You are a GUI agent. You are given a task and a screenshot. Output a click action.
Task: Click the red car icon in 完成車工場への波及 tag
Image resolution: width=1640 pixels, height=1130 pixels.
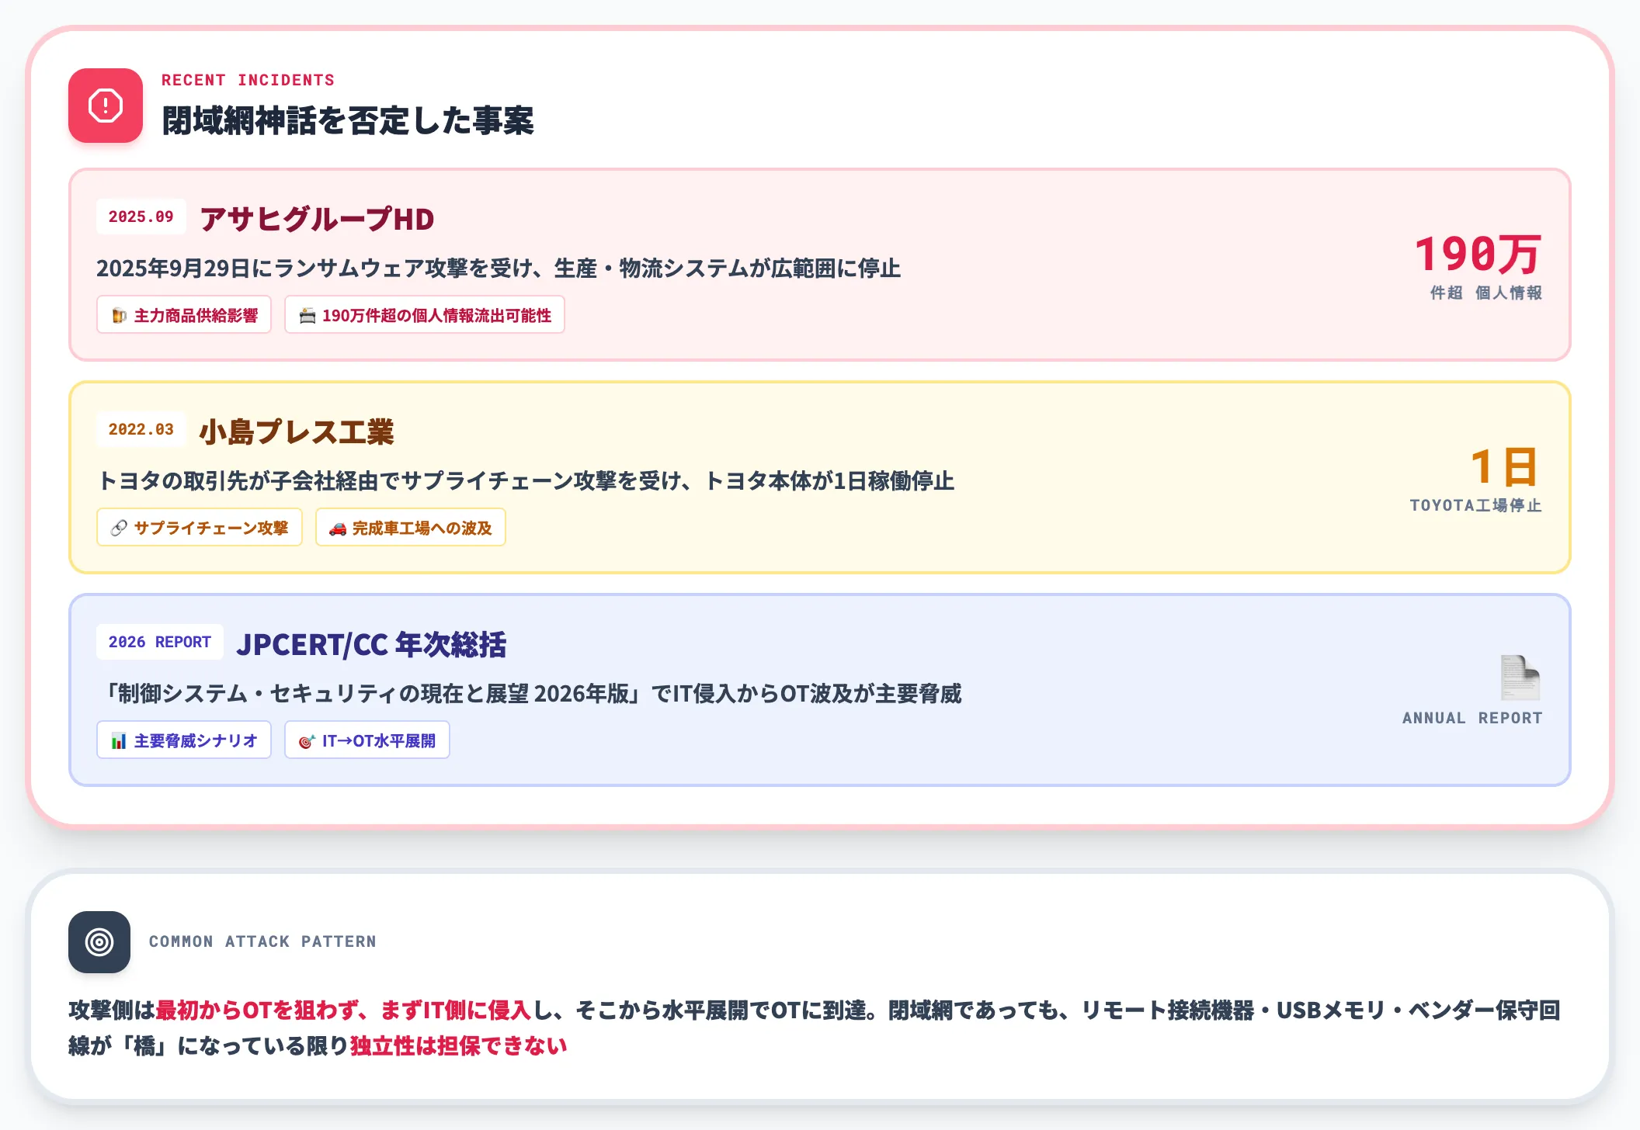(x=337, y=529)
